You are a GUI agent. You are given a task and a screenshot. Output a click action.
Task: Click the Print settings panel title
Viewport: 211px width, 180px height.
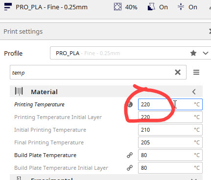coord(23,31)
